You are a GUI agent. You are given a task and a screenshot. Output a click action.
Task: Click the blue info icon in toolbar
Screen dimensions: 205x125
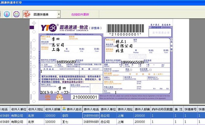[7, 14]
